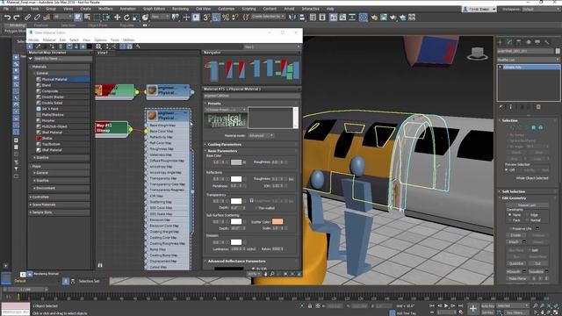
Task: Click the Undo arrow in main toolbar
Action: click(x=7, y=18)
